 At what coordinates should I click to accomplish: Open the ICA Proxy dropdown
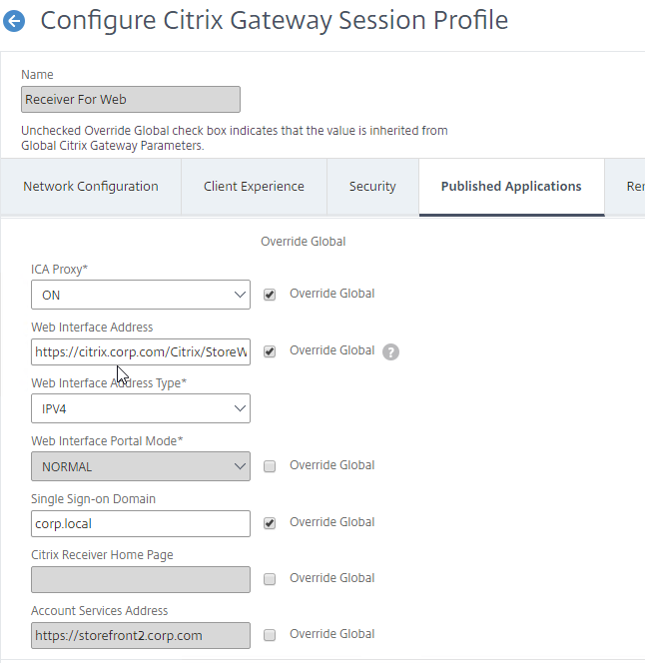pyautogui.click(x=141, y=295)
